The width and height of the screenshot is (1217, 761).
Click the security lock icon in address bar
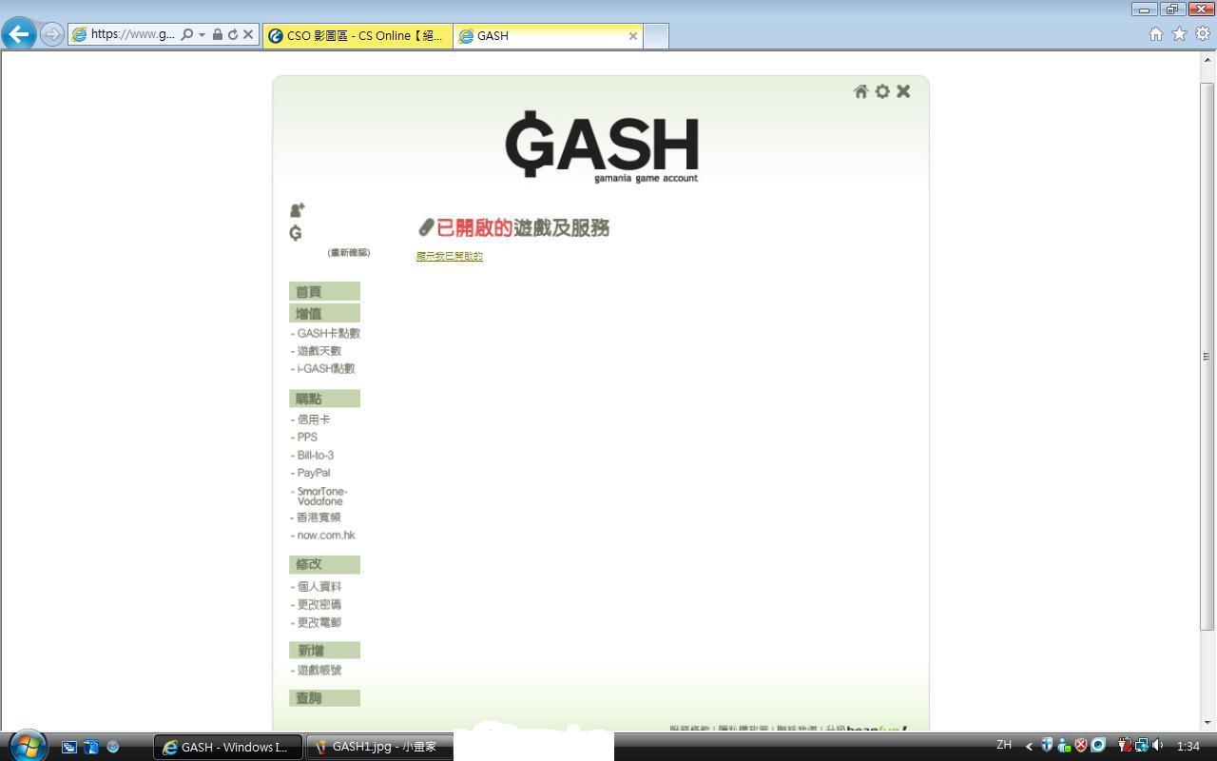pos(217,35)
